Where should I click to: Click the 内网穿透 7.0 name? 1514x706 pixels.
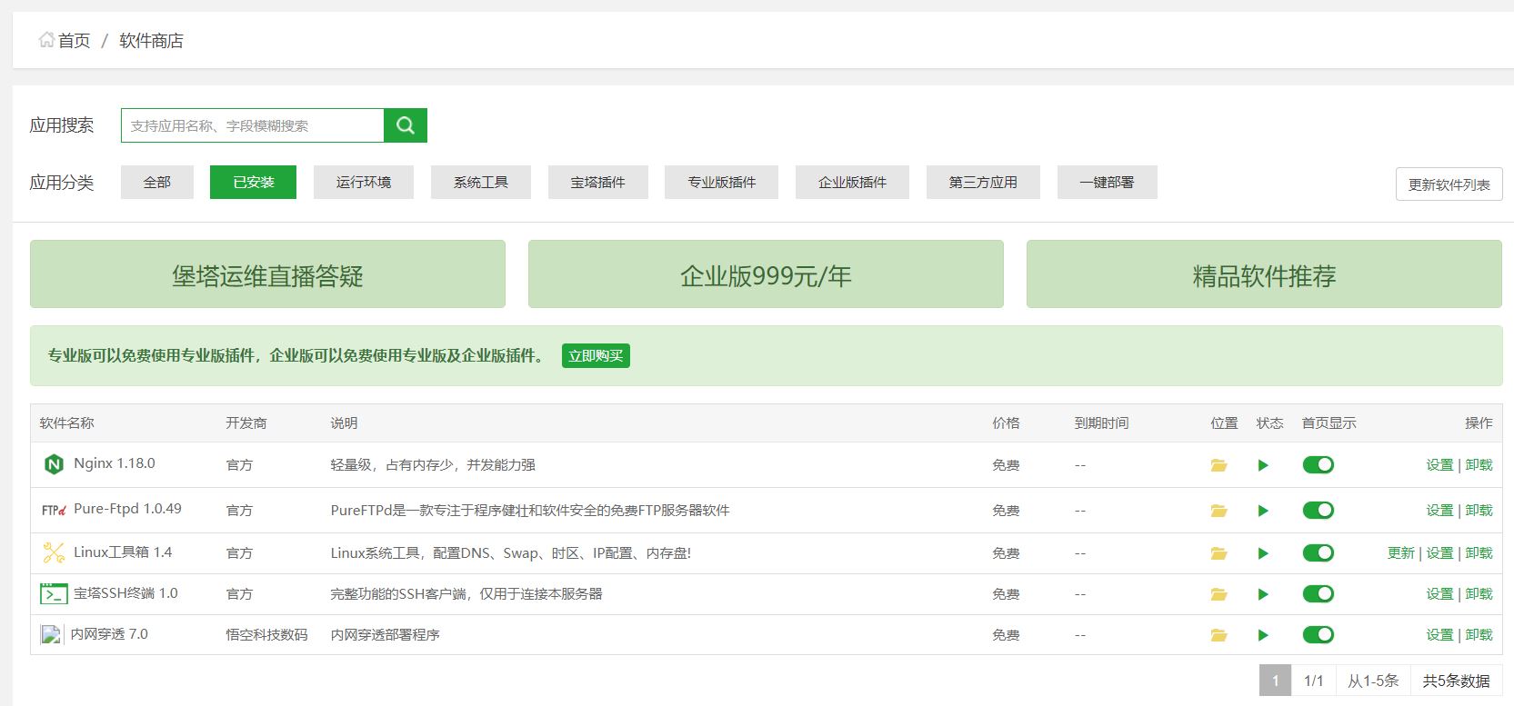tap(109, 634)
